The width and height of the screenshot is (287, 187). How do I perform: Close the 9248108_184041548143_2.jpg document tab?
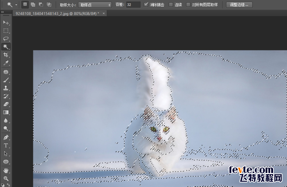point(104,13)
